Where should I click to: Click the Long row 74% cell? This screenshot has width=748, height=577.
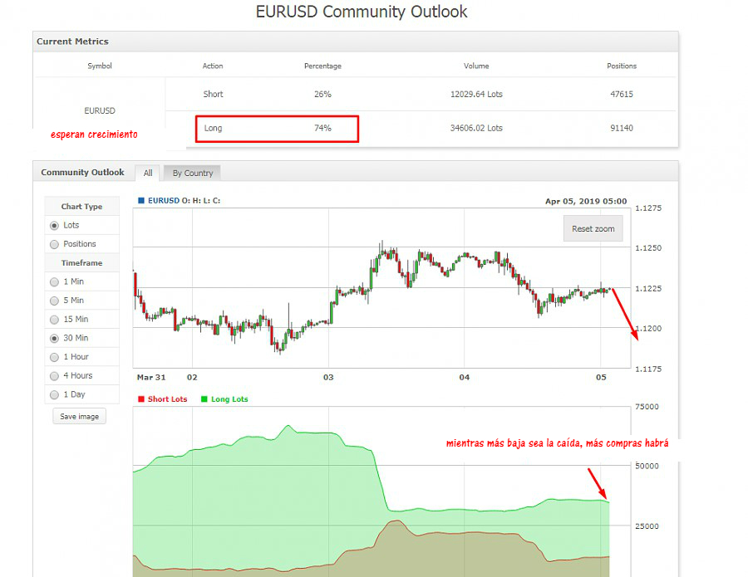(x=322, y=129)
